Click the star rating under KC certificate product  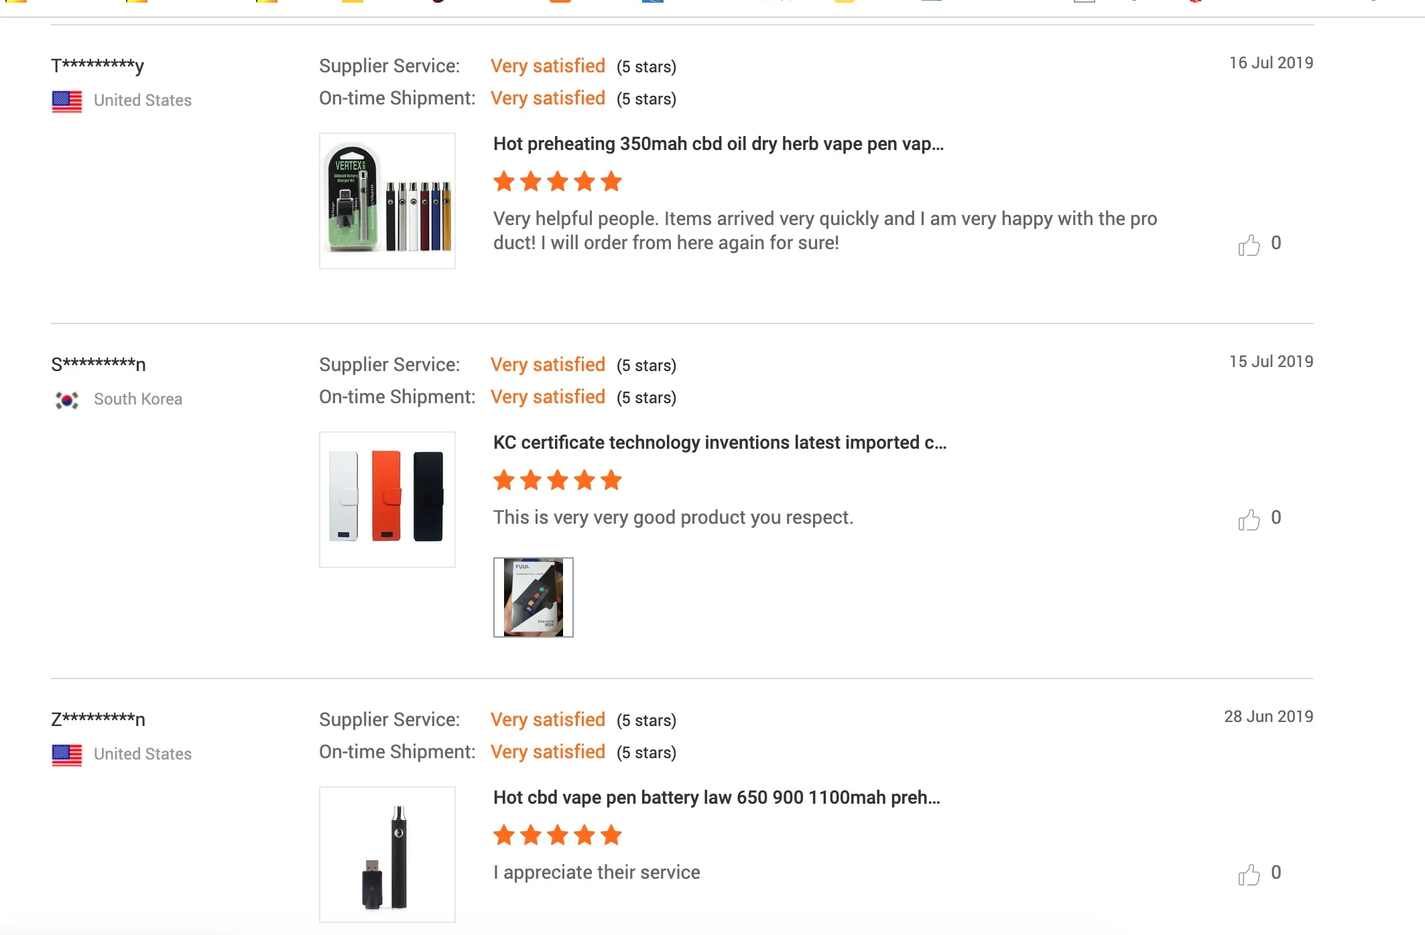click(558, 480)
